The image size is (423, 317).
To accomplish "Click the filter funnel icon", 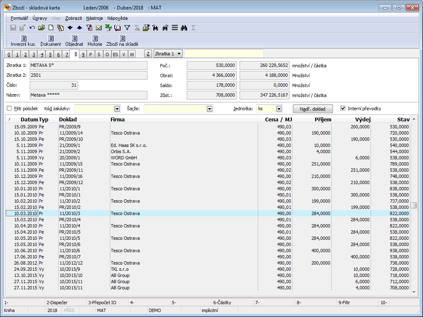I will coord(127,28).
